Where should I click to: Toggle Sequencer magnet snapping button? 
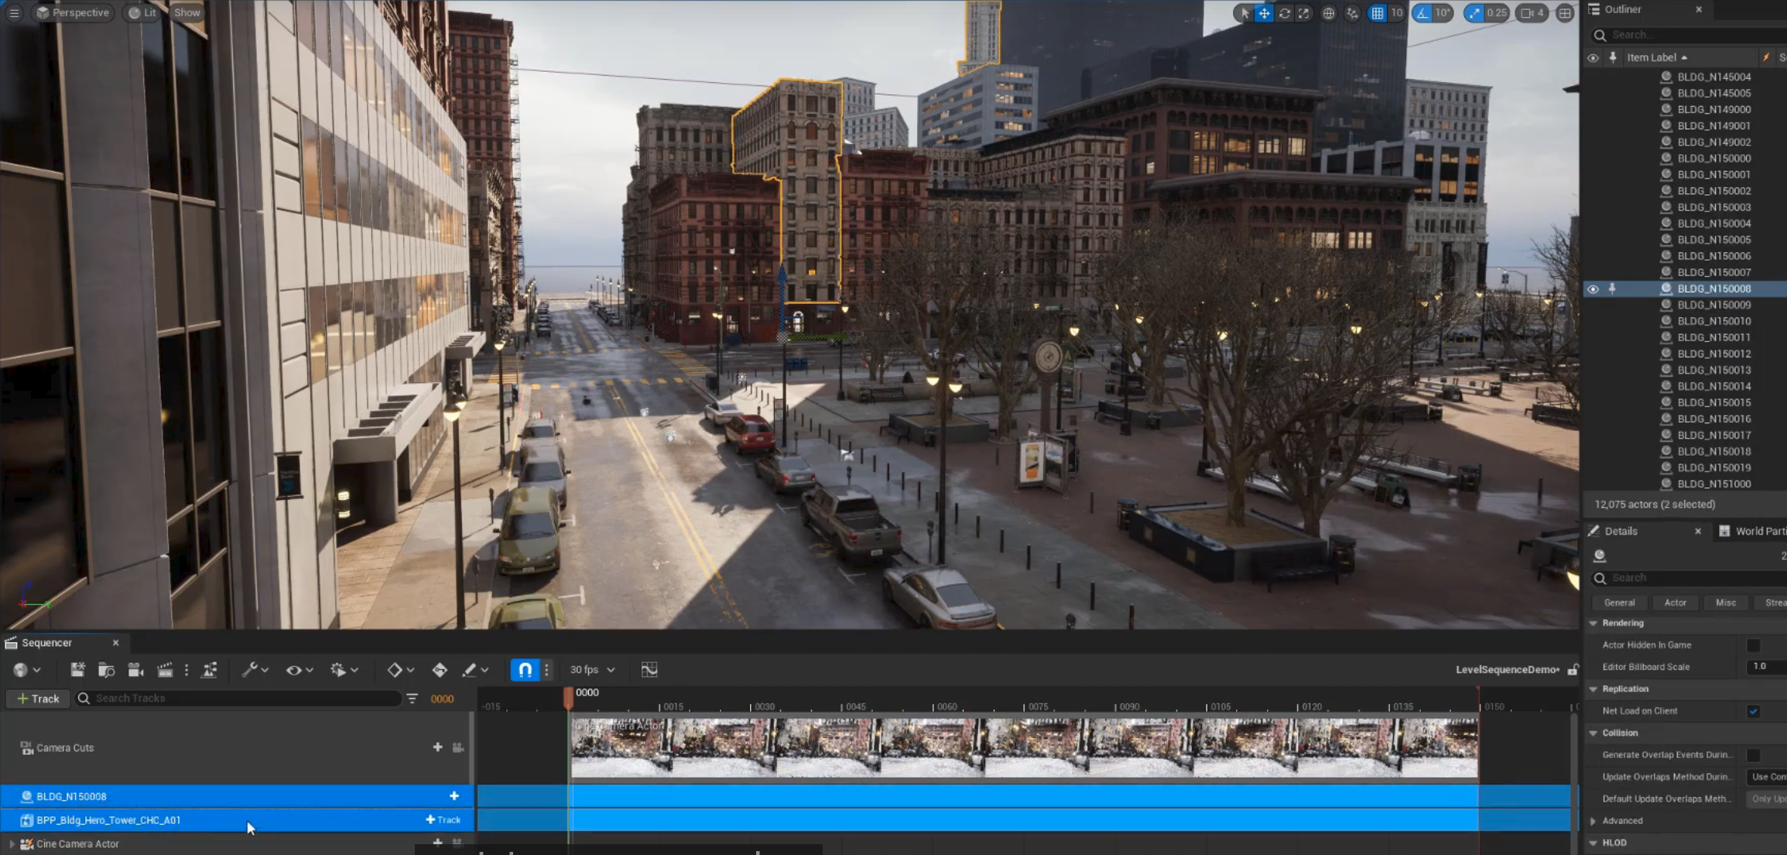[525, 670]
